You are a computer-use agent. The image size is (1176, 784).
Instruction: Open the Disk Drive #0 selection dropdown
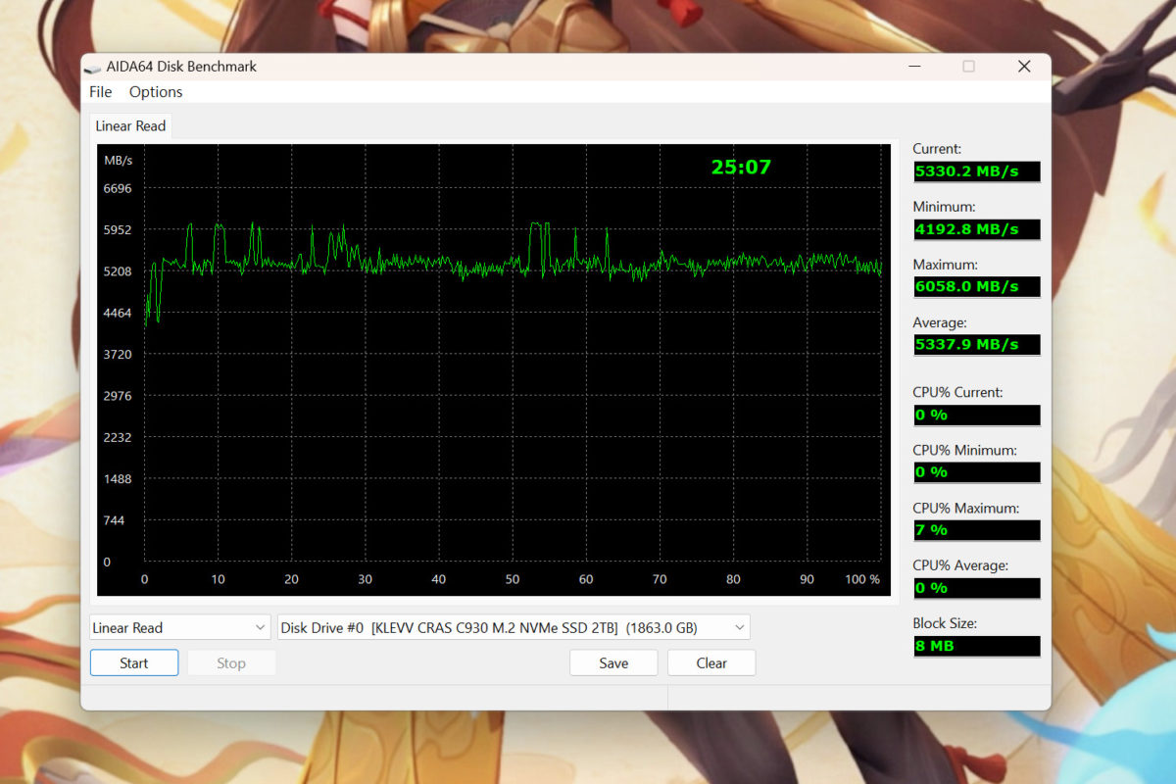514,628
